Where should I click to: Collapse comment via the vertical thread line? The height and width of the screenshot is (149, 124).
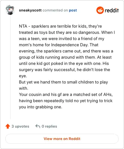pyautogui.click(x=10, y=67)
